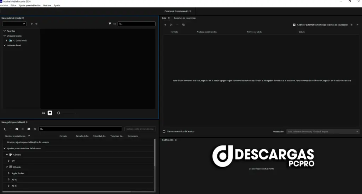Create new preset with plus icon in Navegador preestablecido
Viewport: 362px width, 194px height.
click(5, 129)
